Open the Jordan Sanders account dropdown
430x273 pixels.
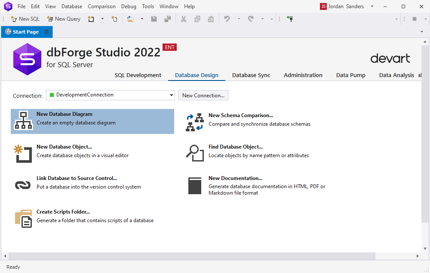pos(372,6)
